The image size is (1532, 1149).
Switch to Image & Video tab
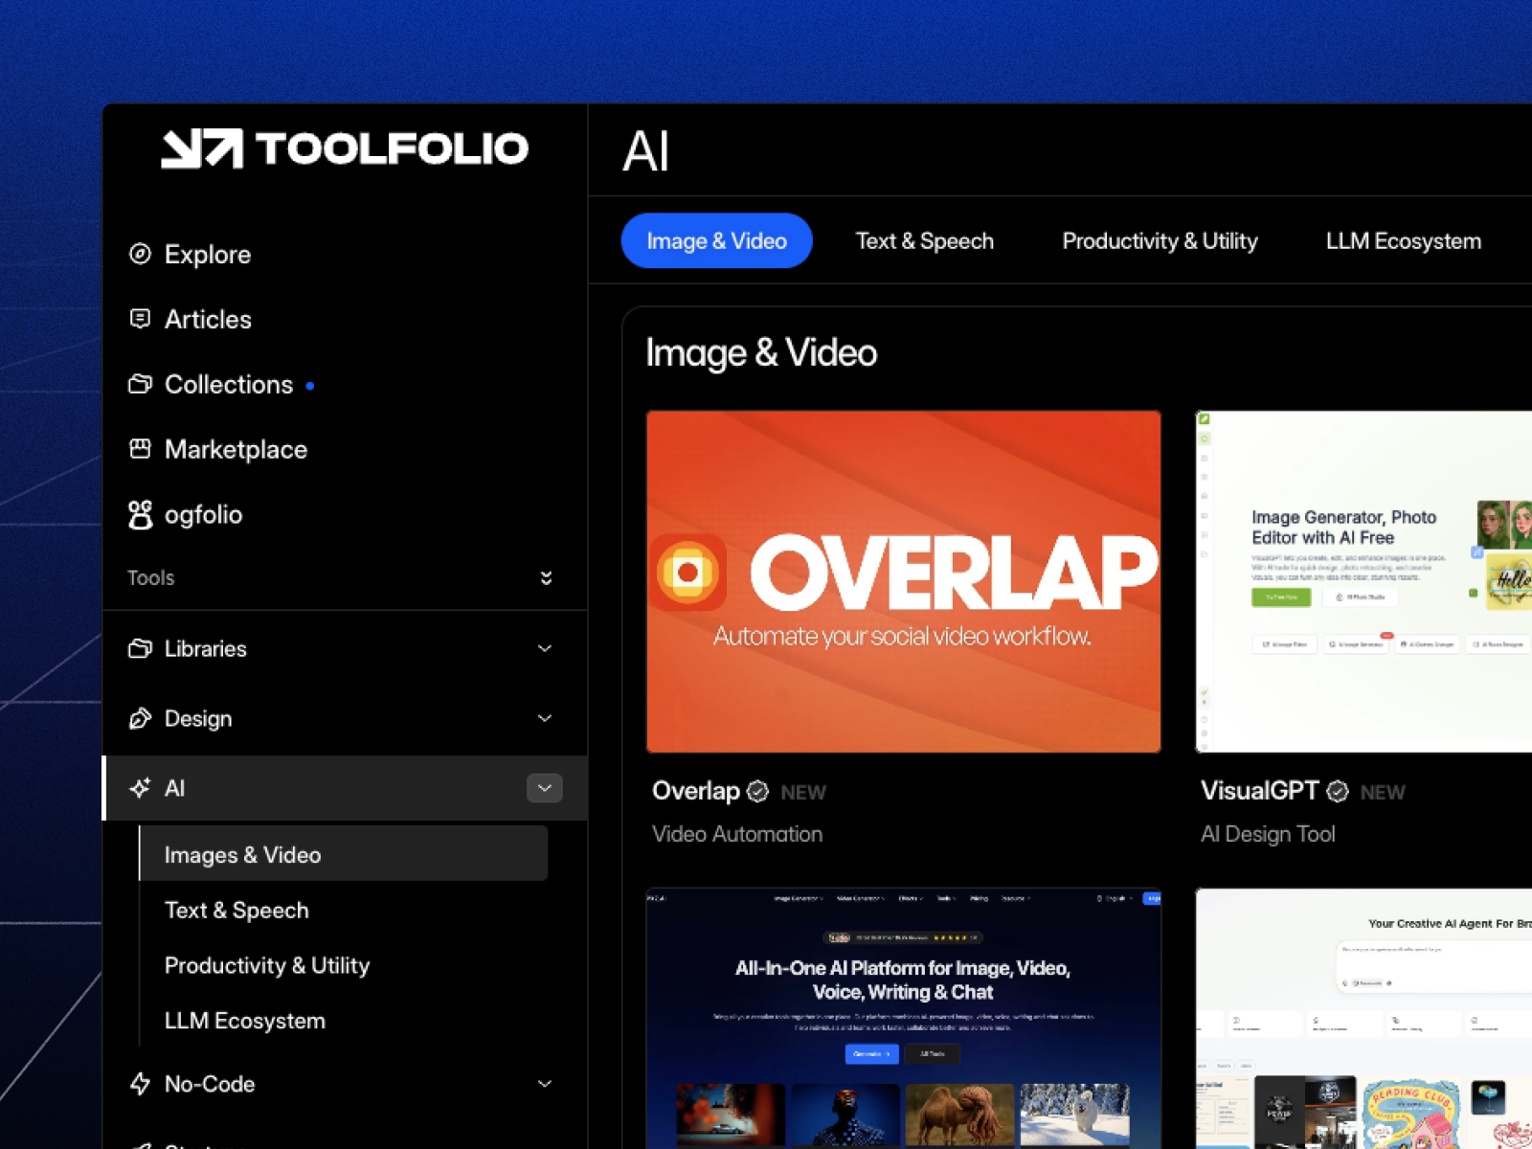[x=717, y=240]
